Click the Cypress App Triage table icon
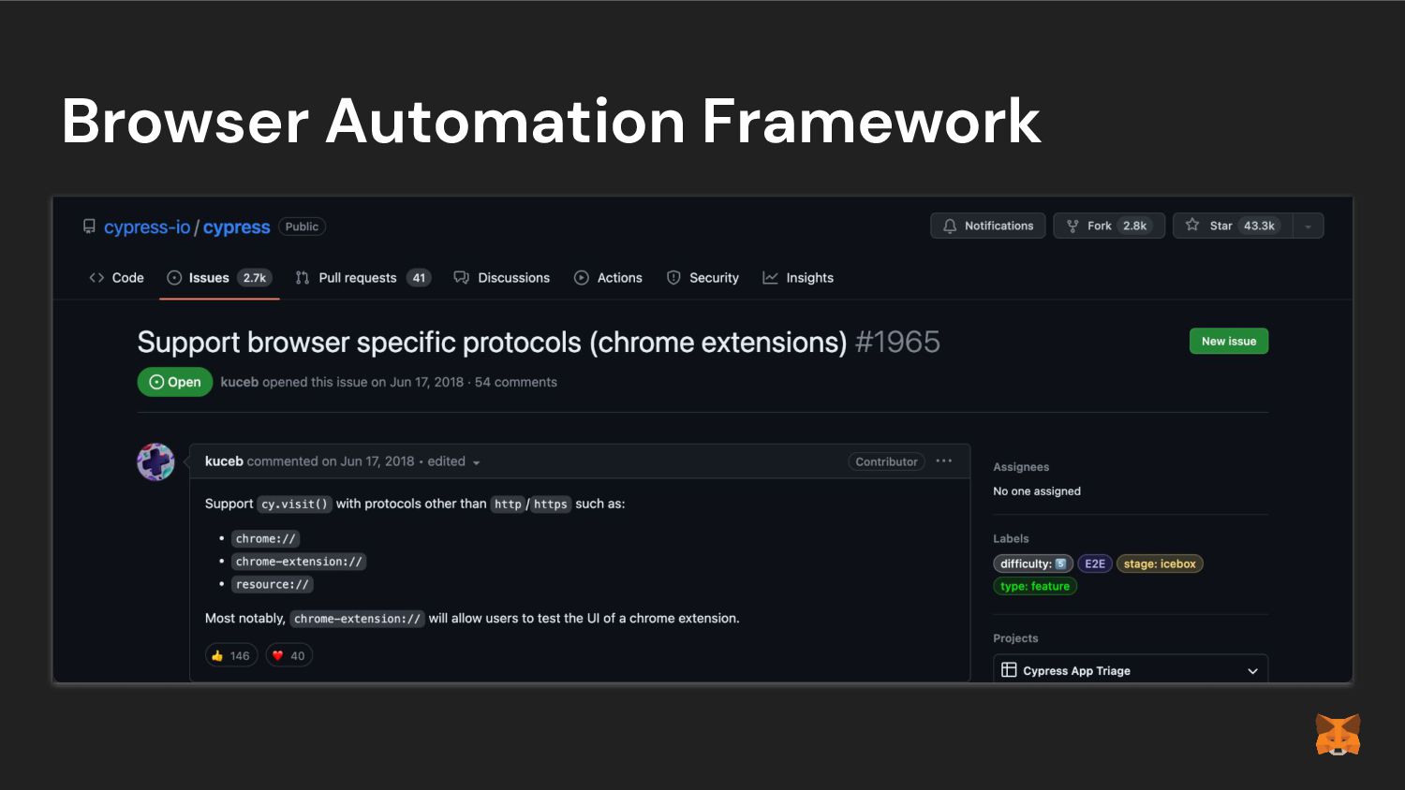Image resolution: width=1405 pixels, height=790 pixels. coord(1009,670)
